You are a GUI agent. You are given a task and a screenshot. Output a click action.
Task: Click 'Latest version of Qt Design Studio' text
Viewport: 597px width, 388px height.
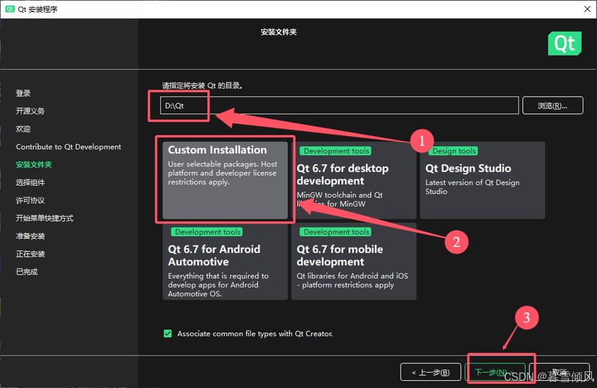[472, 187]
